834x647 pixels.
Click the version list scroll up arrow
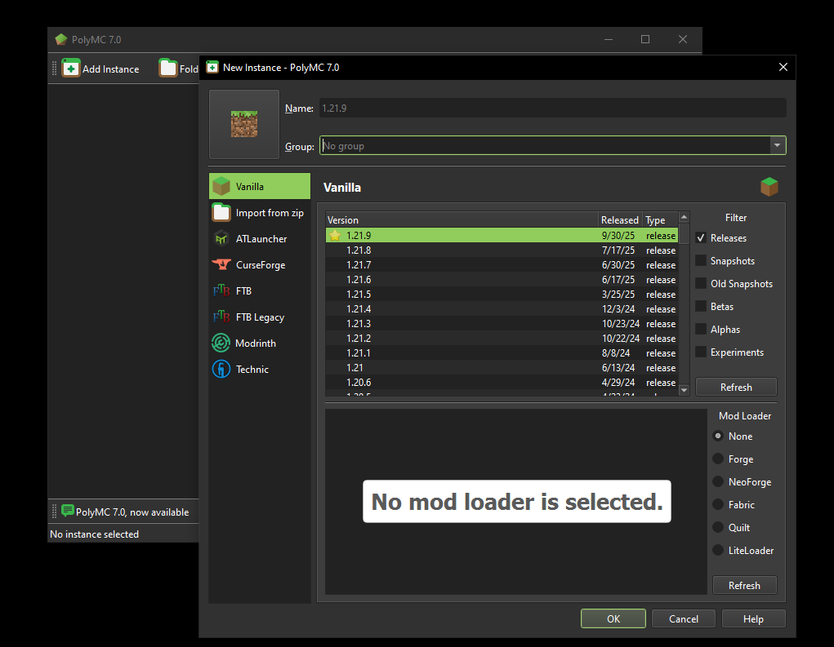685,217
